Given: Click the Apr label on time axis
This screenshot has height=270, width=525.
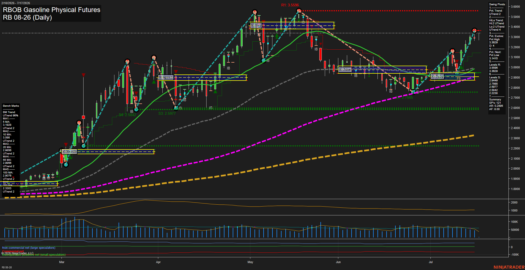Looking at the screenshot, I should pos(158,262).
